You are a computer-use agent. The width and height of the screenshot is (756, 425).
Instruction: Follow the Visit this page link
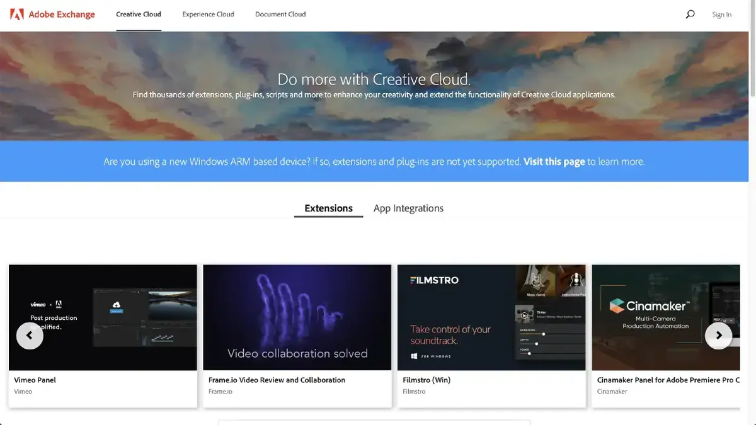pyautogui.click(x=554, y=162)
